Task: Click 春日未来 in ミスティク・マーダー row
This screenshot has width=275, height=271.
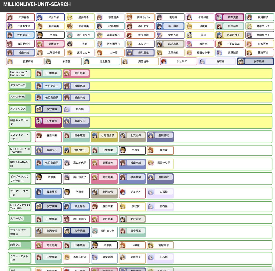Action: (48, 137)
